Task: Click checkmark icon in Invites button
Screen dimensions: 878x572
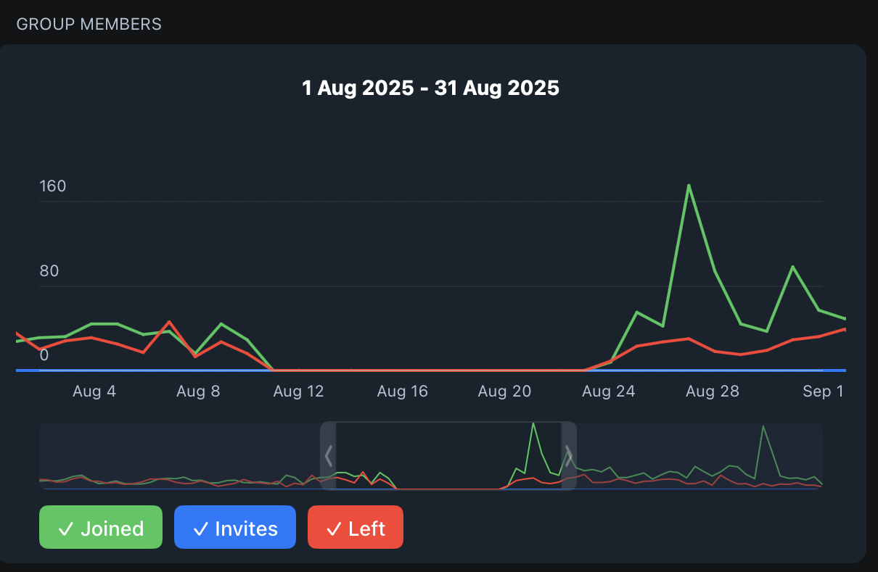Action: click(x=200, y=529)
